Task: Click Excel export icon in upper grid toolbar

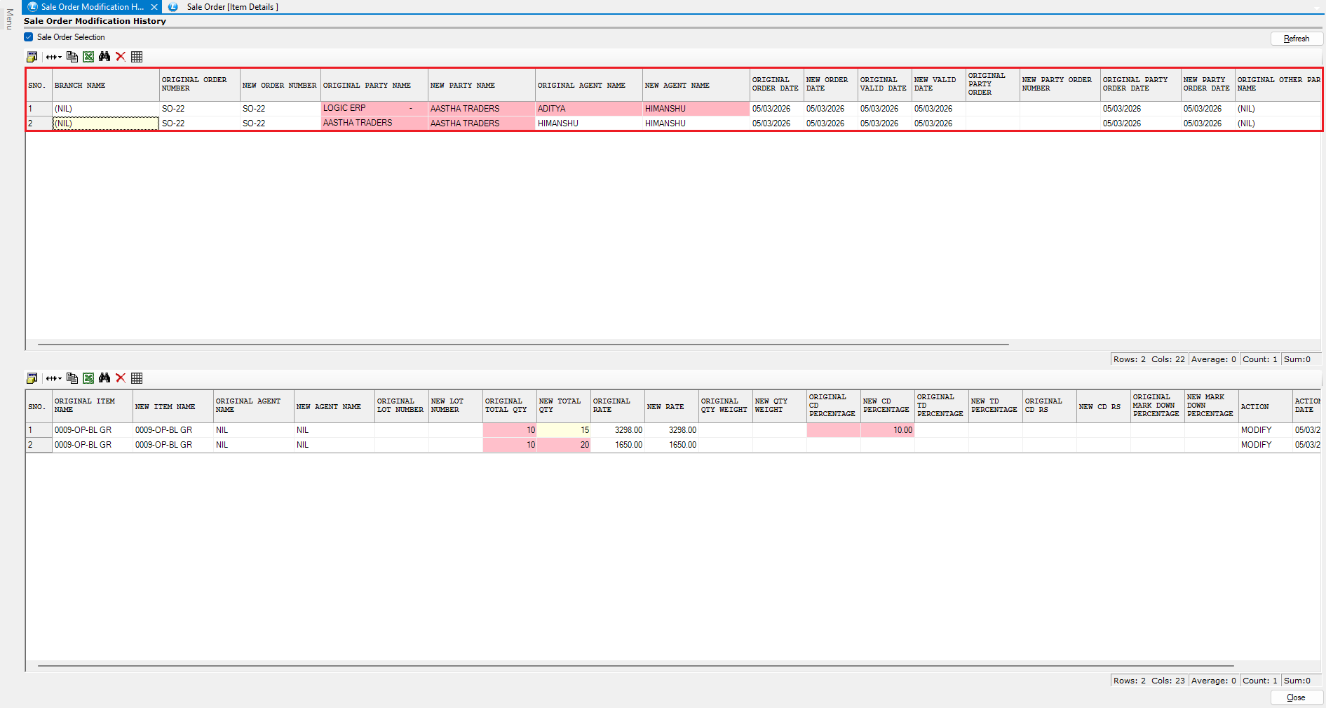Action: point(88,57)
